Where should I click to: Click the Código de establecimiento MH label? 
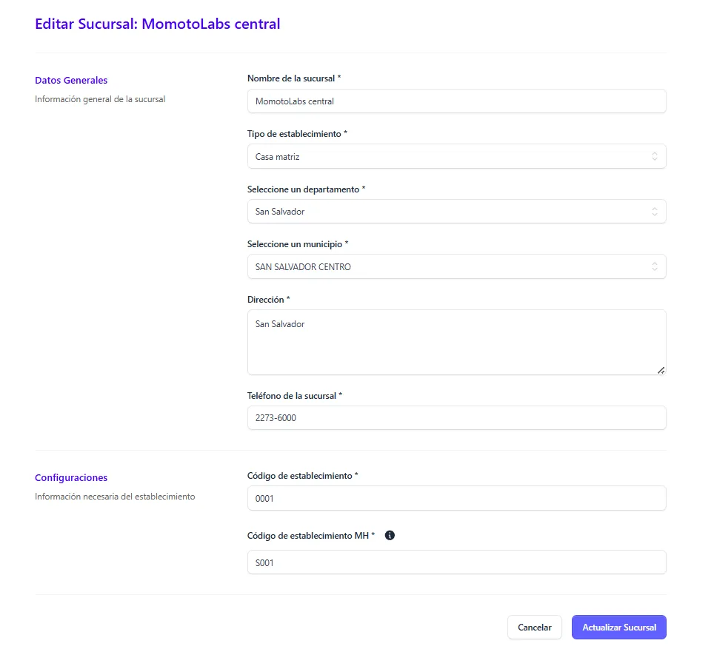coord(310,536)
